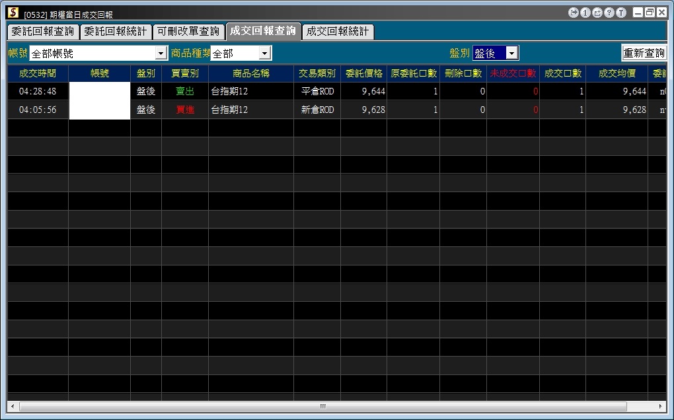Open help via the question mark icon

pyautogui.click(x=609, y=13)
